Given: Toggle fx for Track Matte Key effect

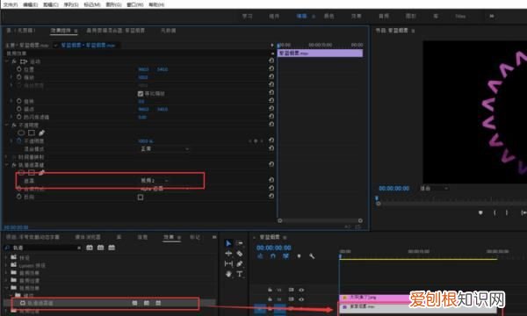Looking at the screenshot, I should coord(14,165).
